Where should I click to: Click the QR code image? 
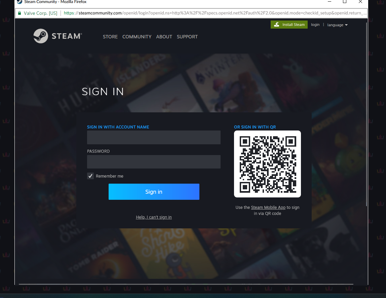pos(267,164)
